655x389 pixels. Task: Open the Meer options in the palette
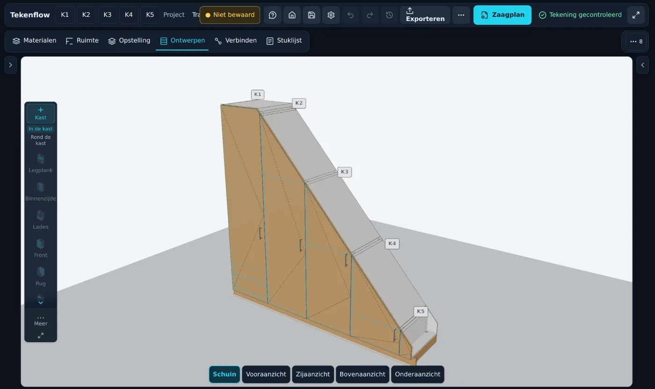pos(41,320)
